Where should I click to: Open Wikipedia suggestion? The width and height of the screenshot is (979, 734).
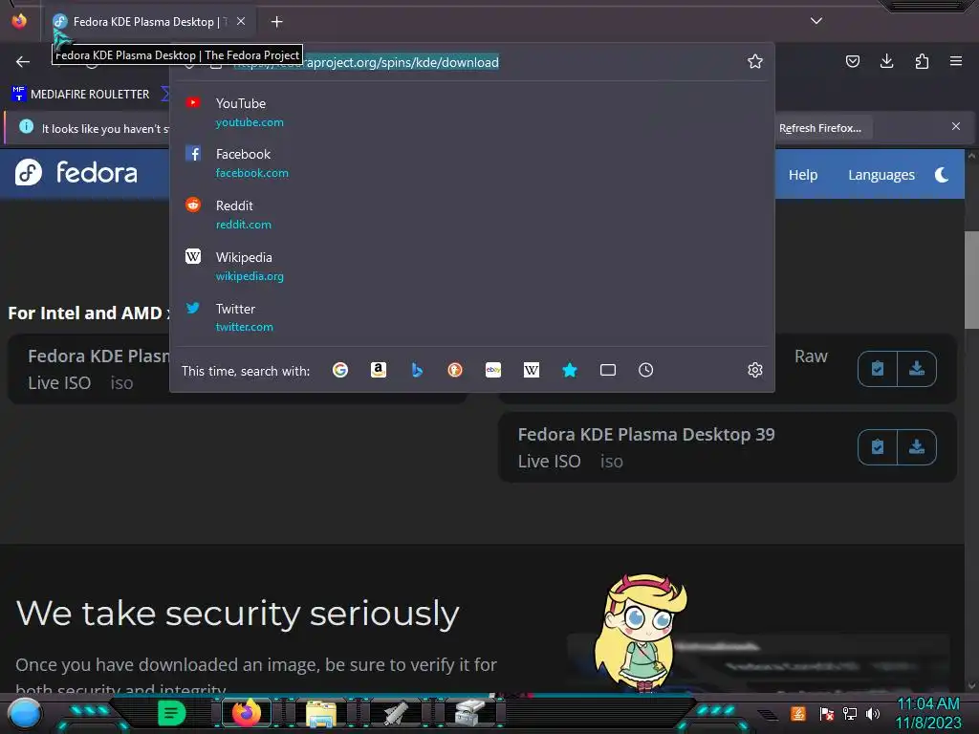coord(472,266)
